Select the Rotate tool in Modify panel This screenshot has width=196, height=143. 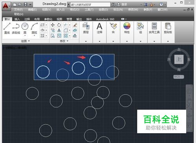coord(59,25)
